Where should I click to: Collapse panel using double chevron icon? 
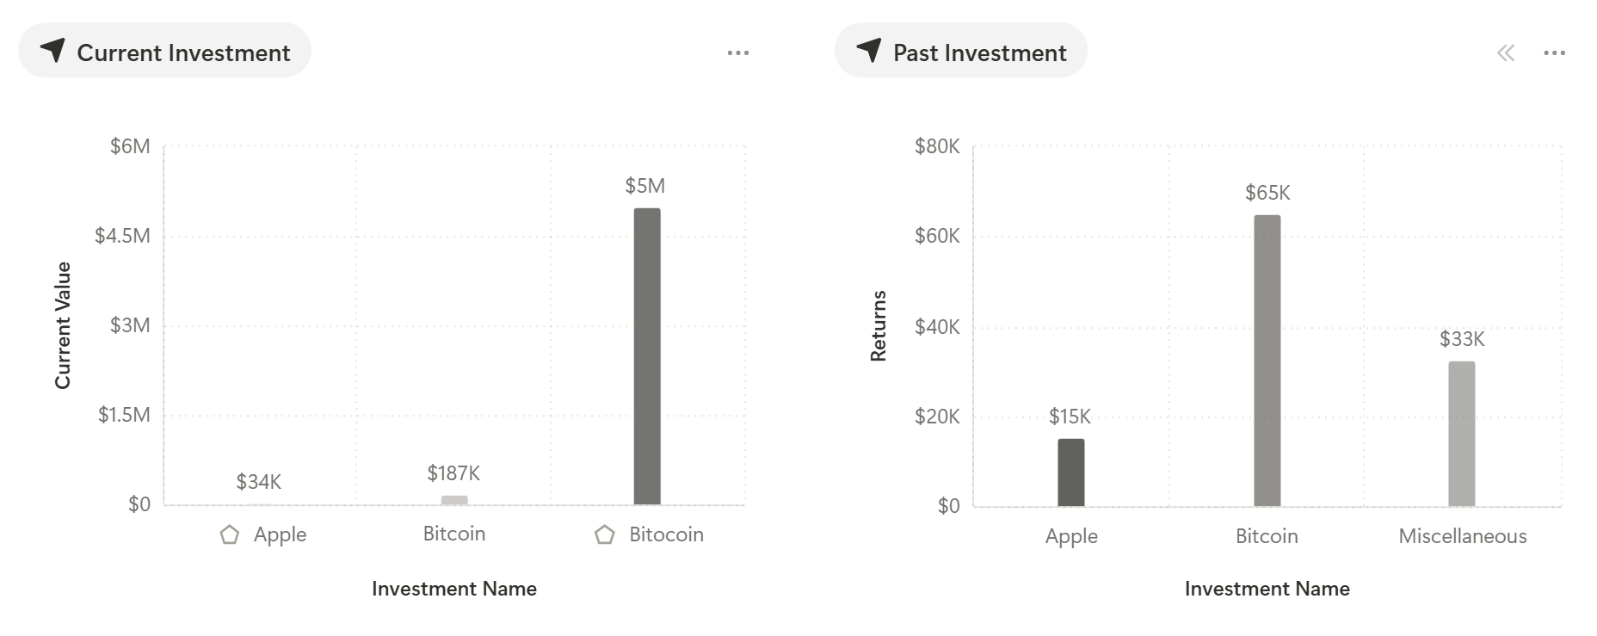coord(1505,53)
